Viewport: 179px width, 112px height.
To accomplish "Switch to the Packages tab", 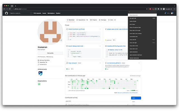I will pyautogui.click(x=103, y=20).
